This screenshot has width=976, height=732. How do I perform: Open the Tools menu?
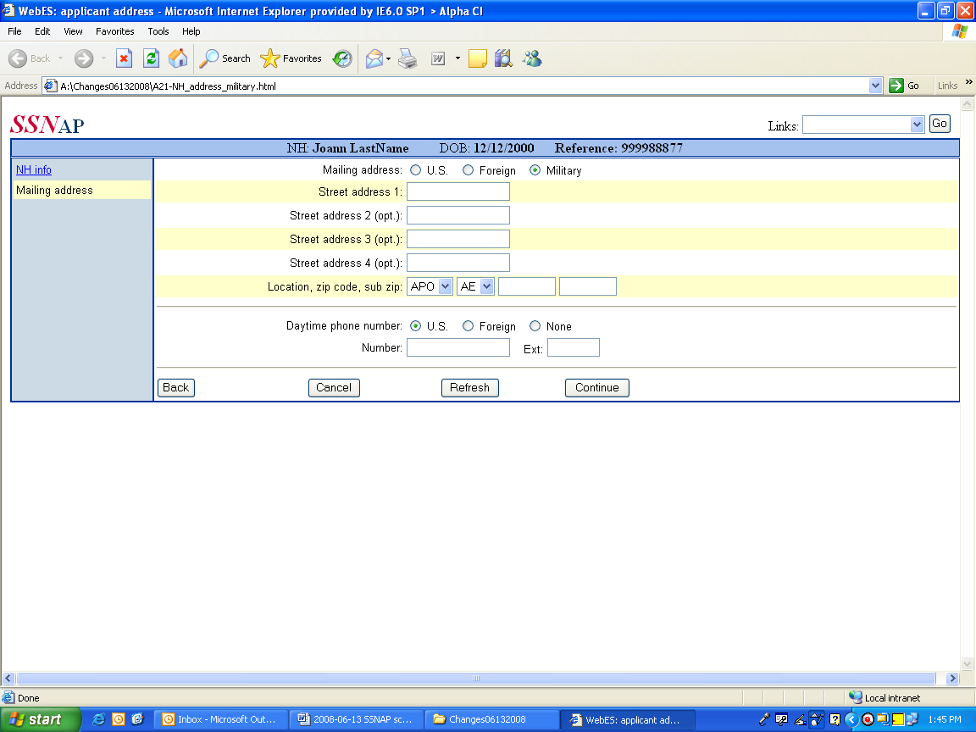point(158,31)
